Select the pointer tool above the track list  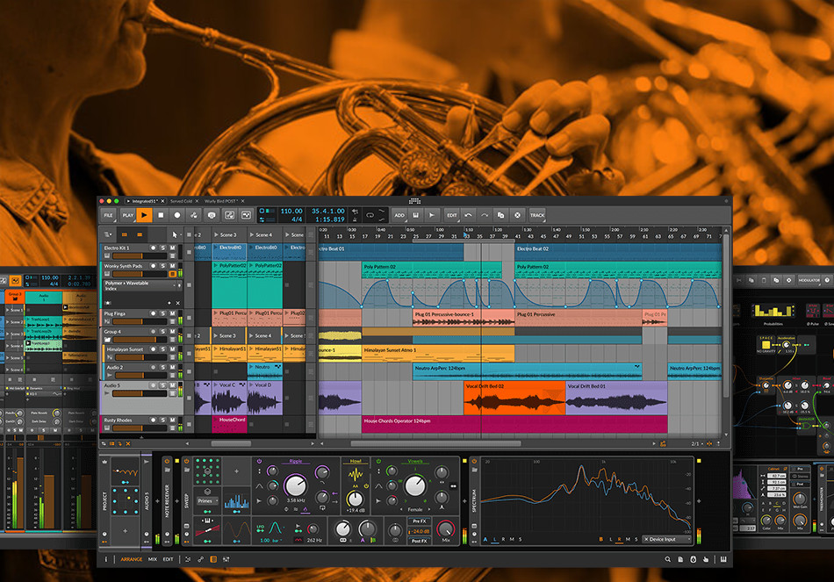(174, 234)
